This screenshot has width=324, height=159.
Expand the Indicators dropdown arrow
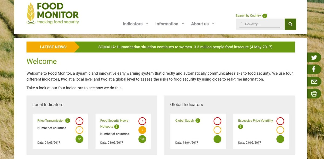(147, 24)
